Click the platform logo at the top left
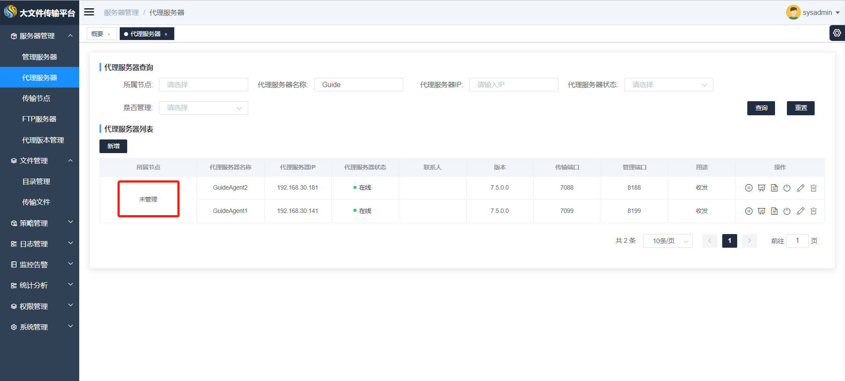This screenshot has height=381, width=845. point(11,12)
